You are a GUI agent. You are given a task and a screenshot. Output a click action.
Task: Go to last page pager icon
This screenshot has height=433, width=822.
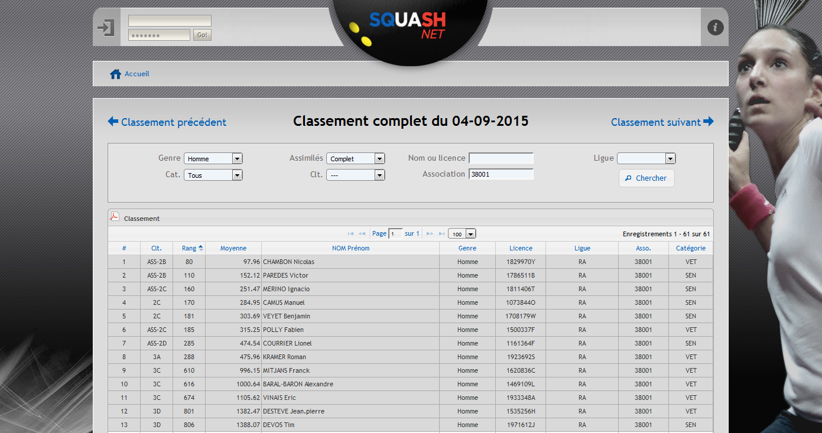pyautogui.click(x=441, y=234)
